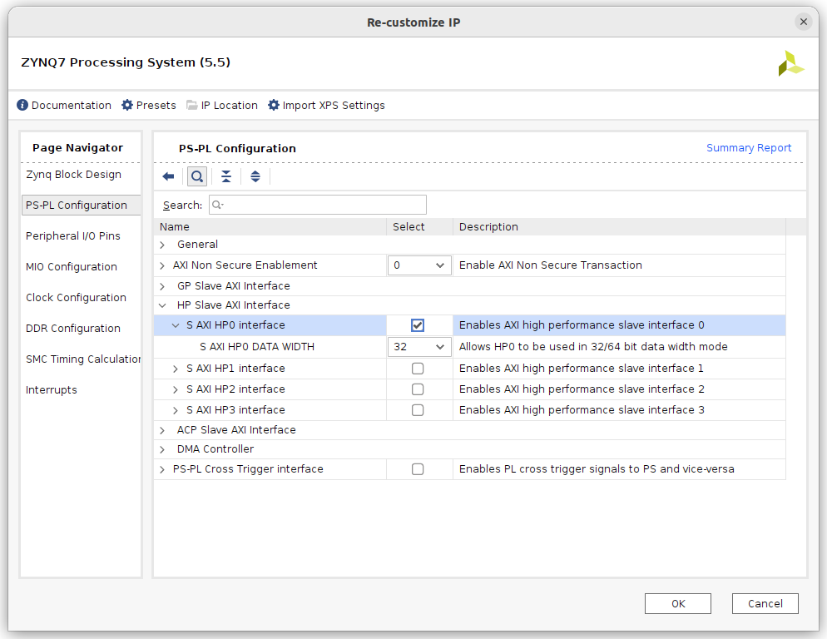Enable PS-PL Cross Trigger interface checkbox
This screenshot has height=639, width=827.
tap(418, 469)
